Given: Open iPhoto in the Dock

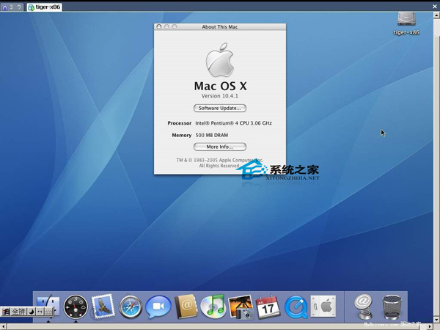Looking at the screenshot, I should point(241,306).
